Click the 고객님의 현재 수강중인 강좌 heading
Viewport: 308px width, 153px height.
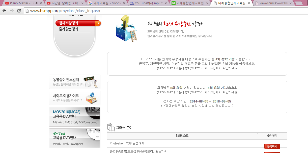(175, 24)
